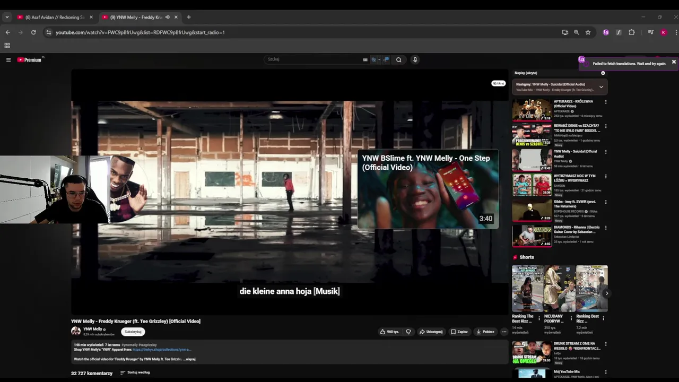Screen dimensions: 679x382
Task: Click the address bar URL
Action: [140, 32]
